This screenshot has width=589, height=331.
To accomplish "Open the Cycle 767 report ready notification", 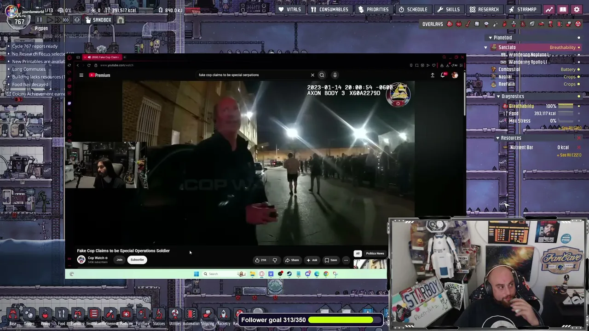I will (35, 46).
